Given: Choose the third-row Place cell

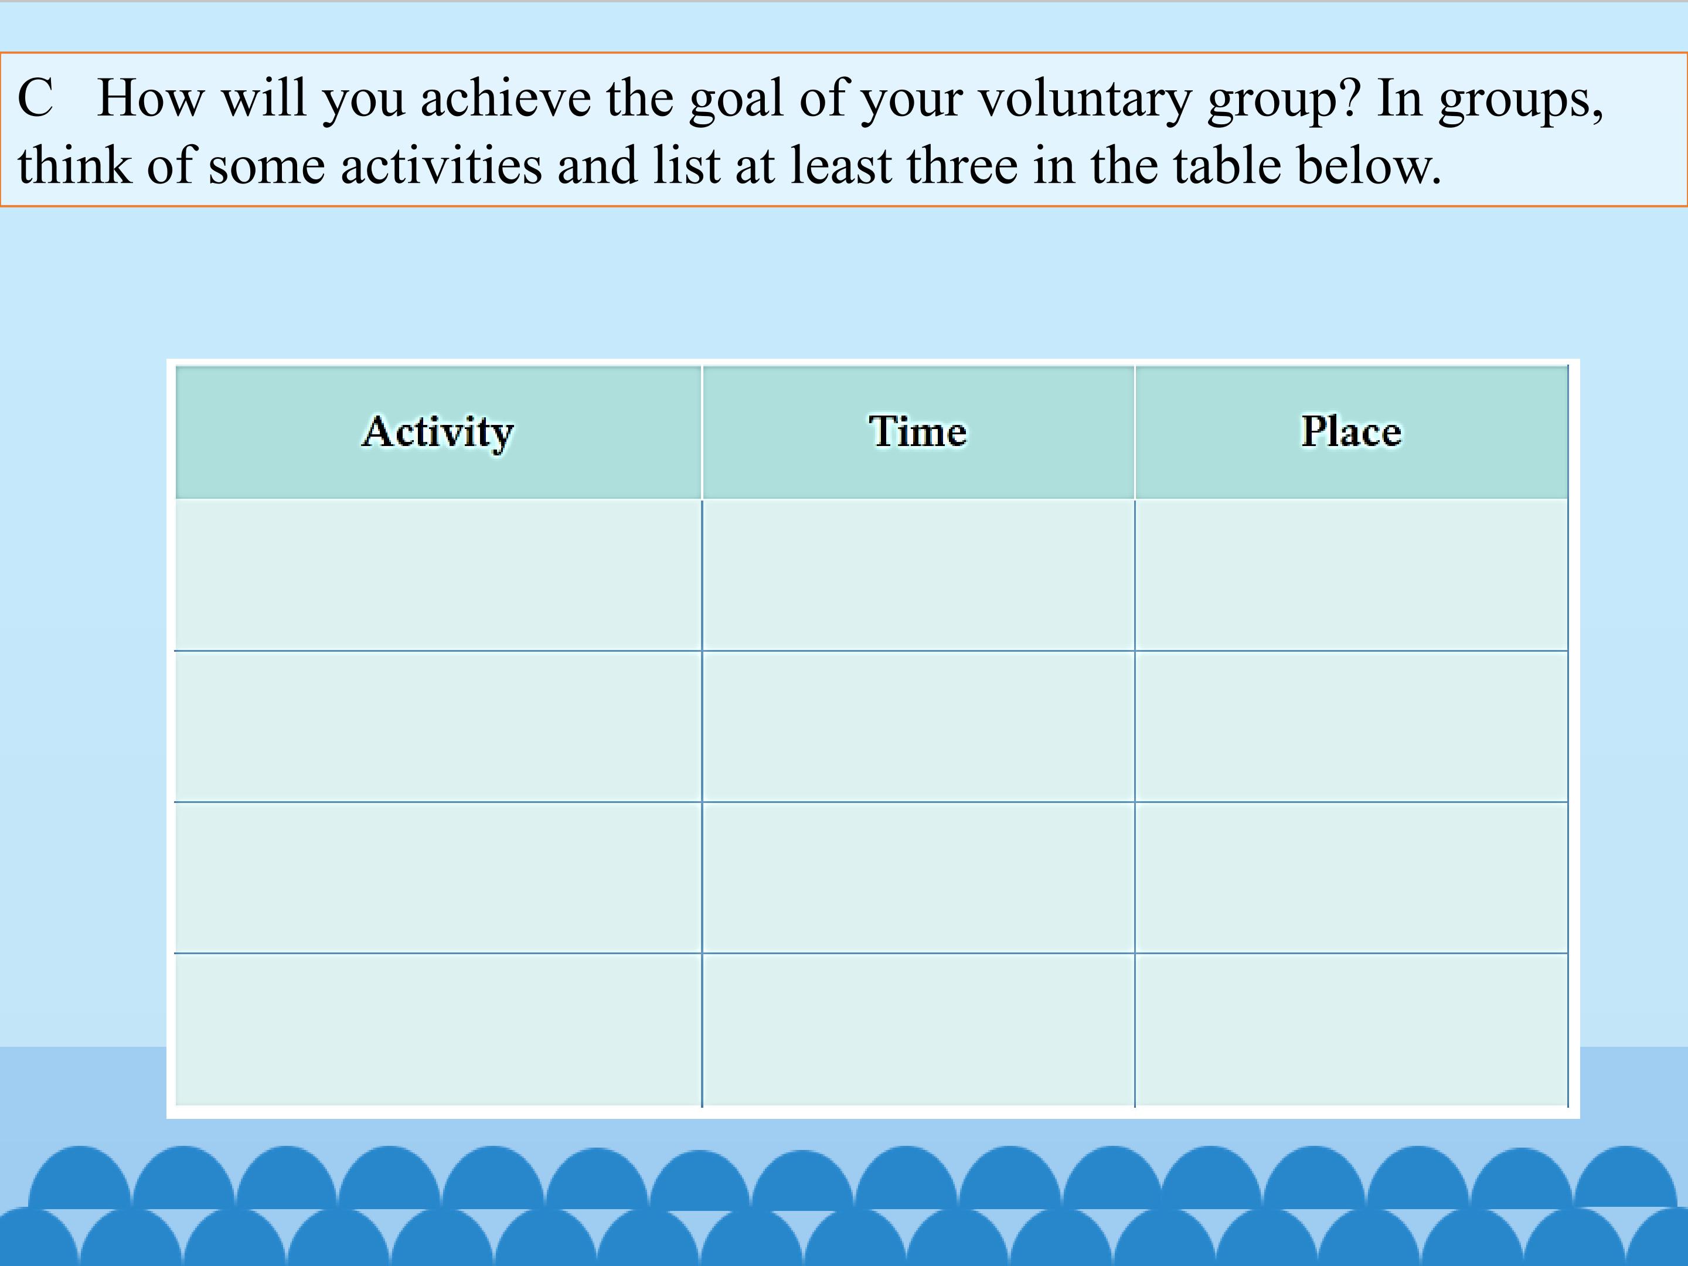Looking at the screenshot, I should point(1351,877).
